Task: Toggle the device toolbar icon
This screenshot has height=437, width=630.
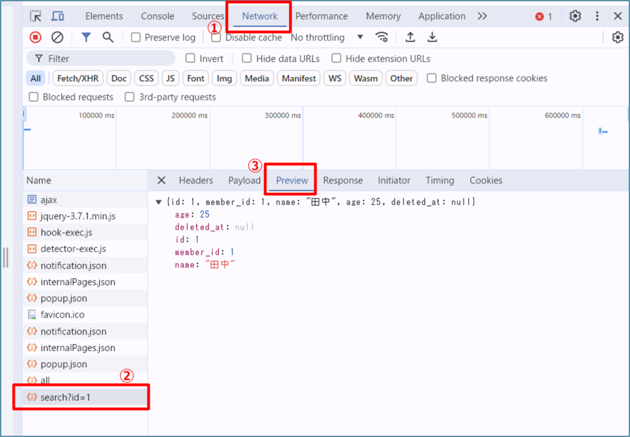Action: click(58, 16)
